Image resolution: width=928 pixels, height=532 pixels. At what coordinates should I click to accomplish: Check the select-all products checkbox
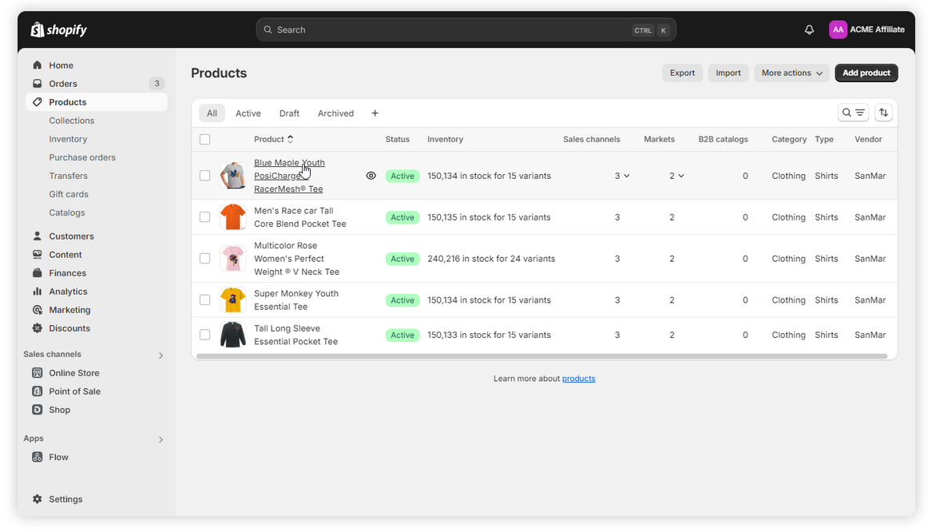[205, 139]
